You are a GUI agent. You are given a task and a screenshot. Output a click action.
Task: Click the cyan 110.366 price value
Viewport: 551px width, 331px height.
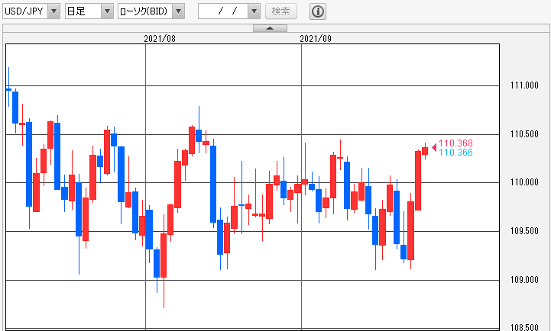click(x=455, y=153)
